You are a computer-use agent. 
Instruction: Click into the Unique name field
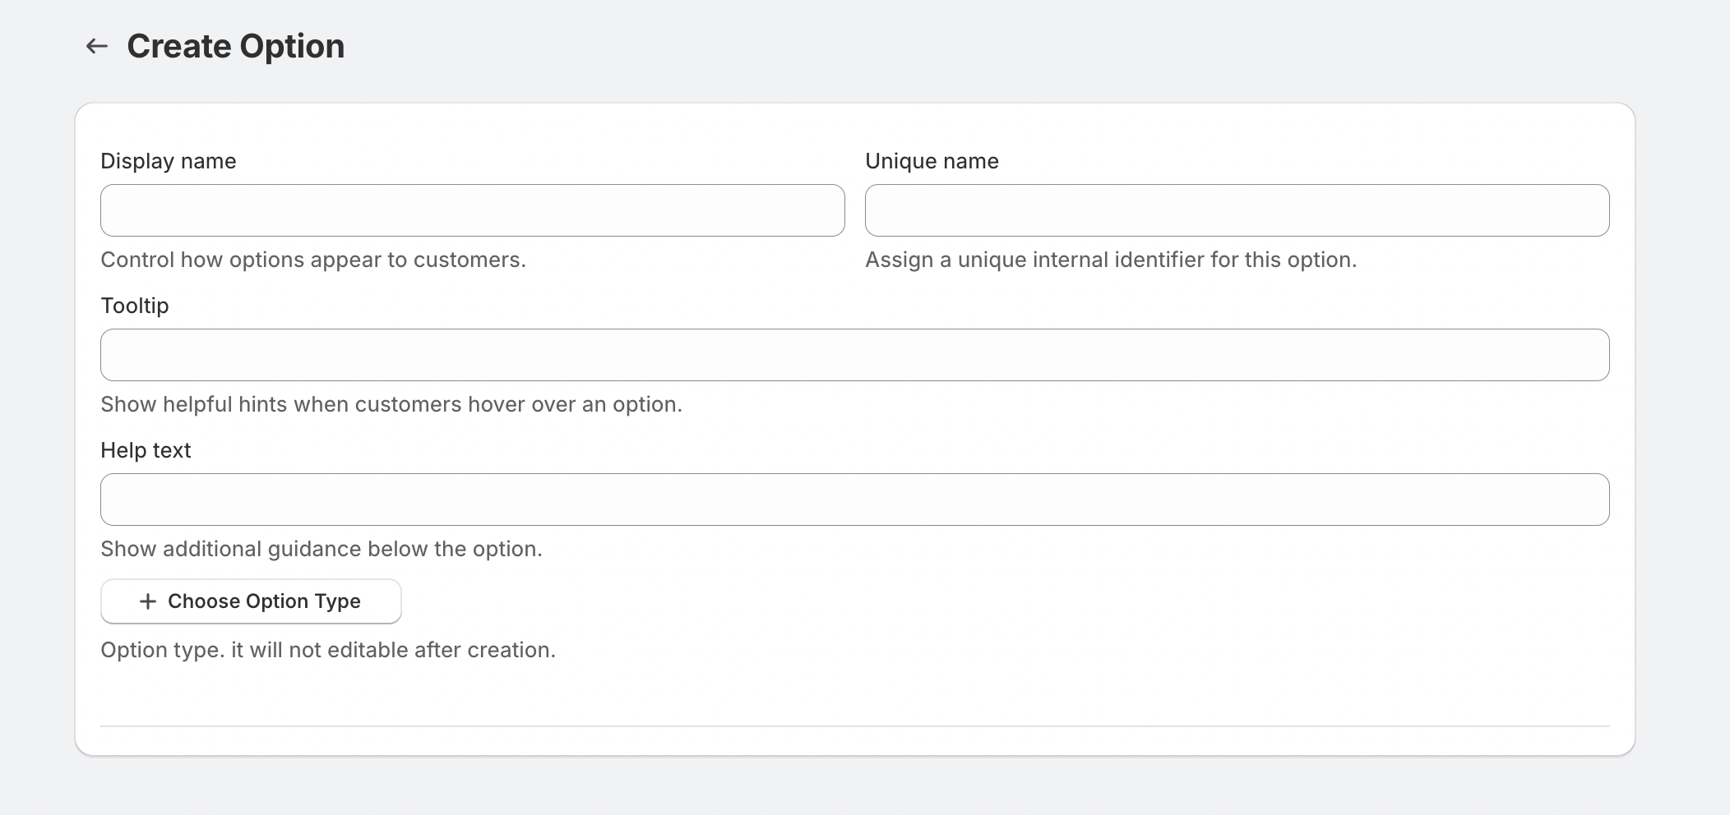(x=1237, y=210)
